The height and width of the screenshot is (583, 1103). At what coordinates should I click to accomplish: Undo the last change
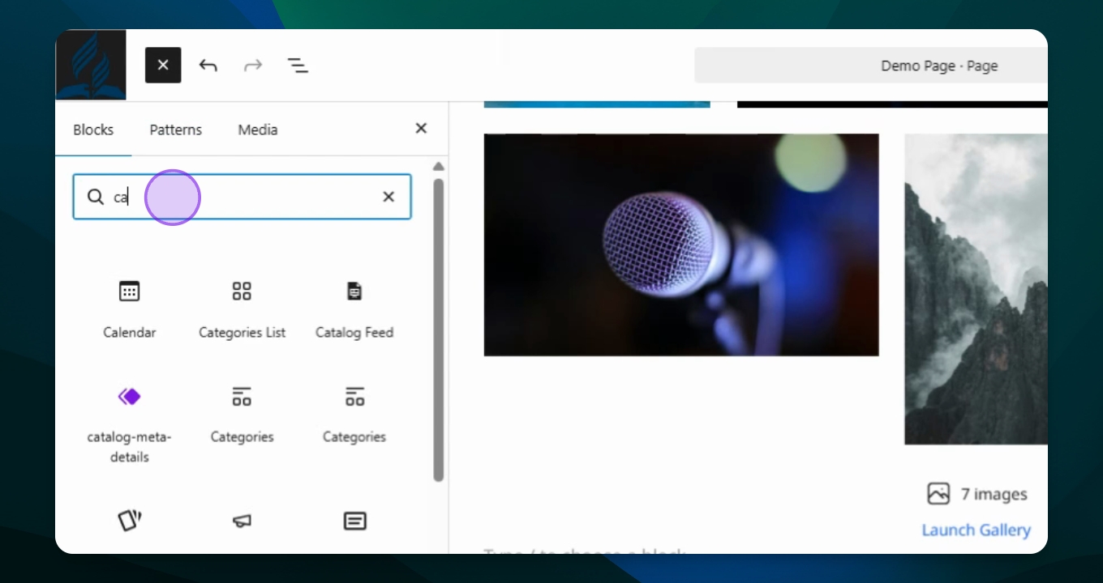point(208,66)
